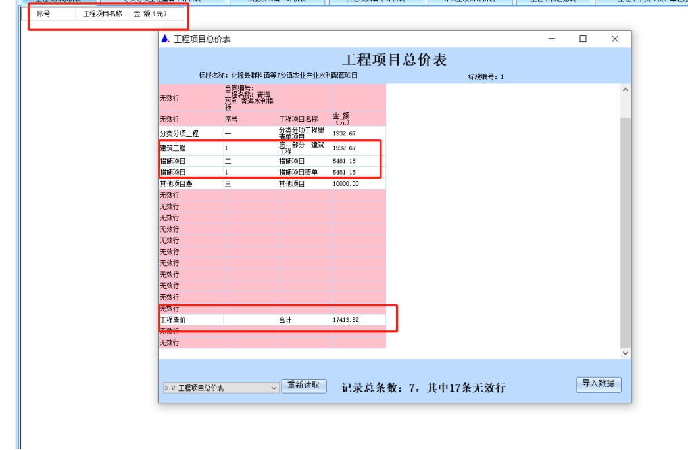
Task: Select the 建筑工程 row type cell
Action: (191, 148)
